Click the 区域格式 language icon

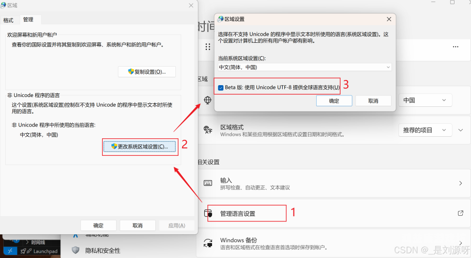208,130
